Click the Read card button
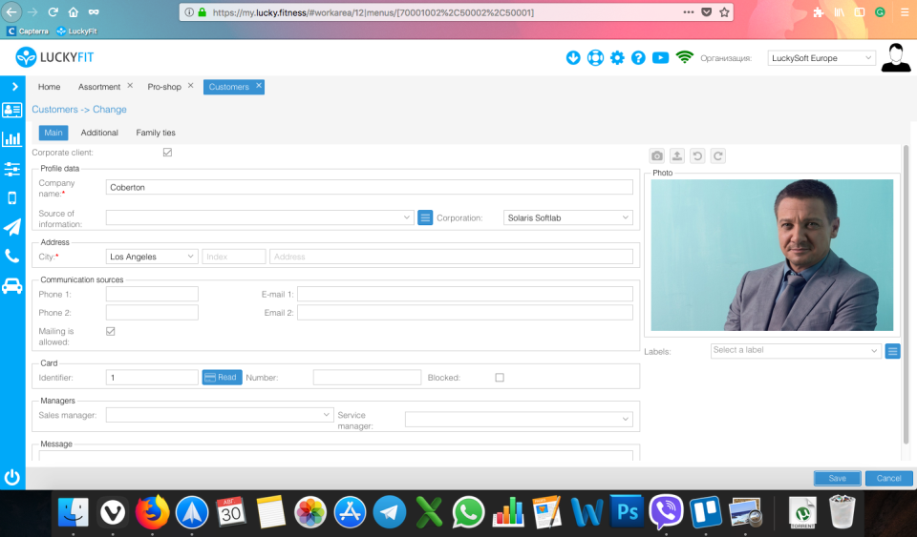Image resolution: width=917 pixels, height=537 pixels. (223, 377)
